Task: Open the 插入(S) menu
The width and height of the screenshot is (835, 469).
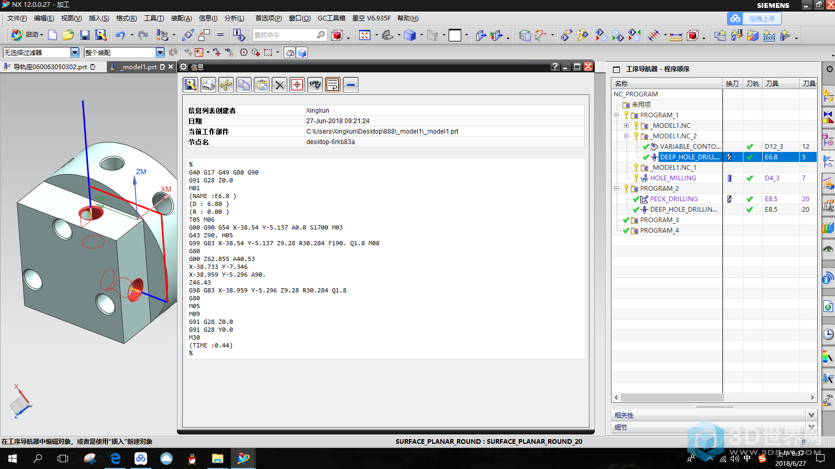Action: tap(99, 18)
